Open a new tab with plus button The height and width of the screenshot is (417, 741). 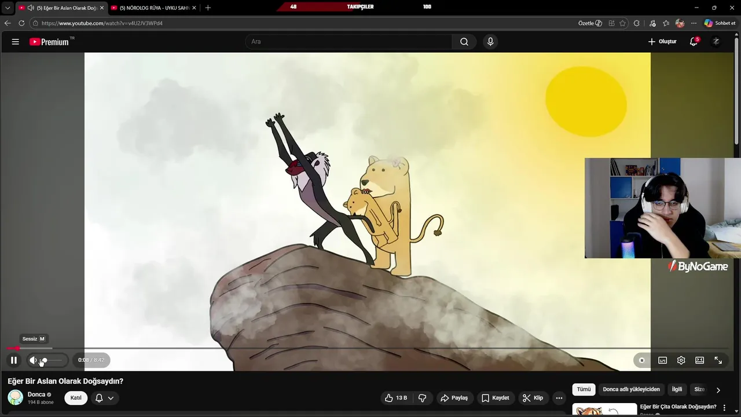[208, 8]
